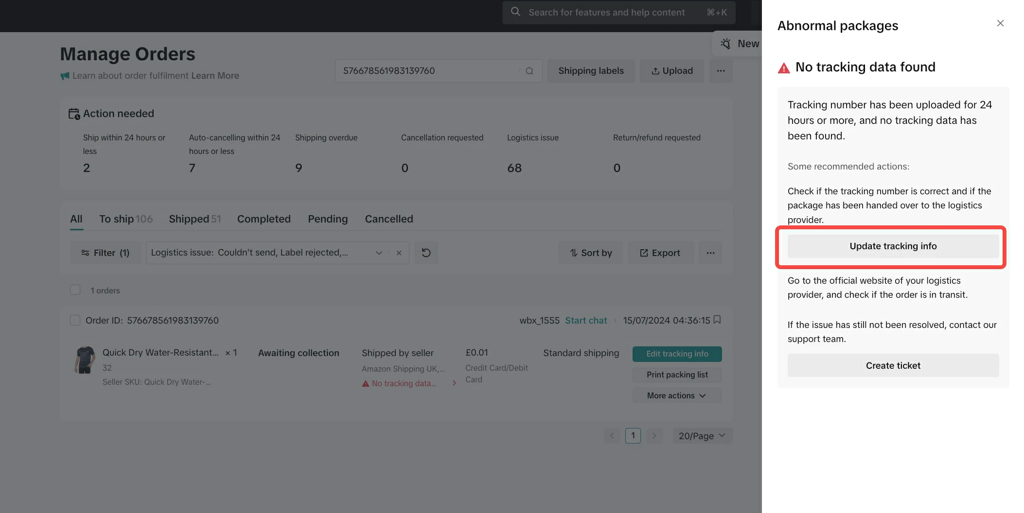
Task: Clear the Logistics issue filter with X
Action: pos(399,253)
